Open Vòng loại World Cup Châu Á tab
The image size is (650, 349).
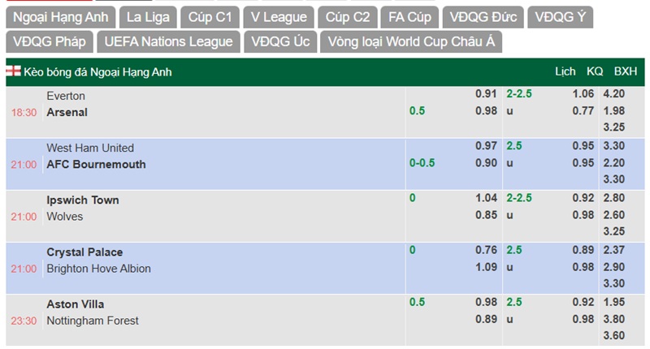[411, 42]
